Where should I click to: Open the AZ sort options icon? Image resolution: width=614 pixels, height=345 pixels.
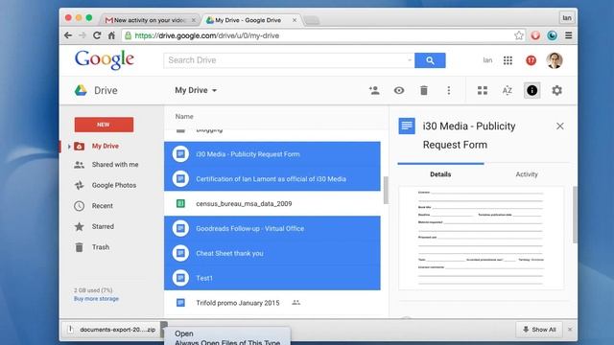[x=508, y=90]
